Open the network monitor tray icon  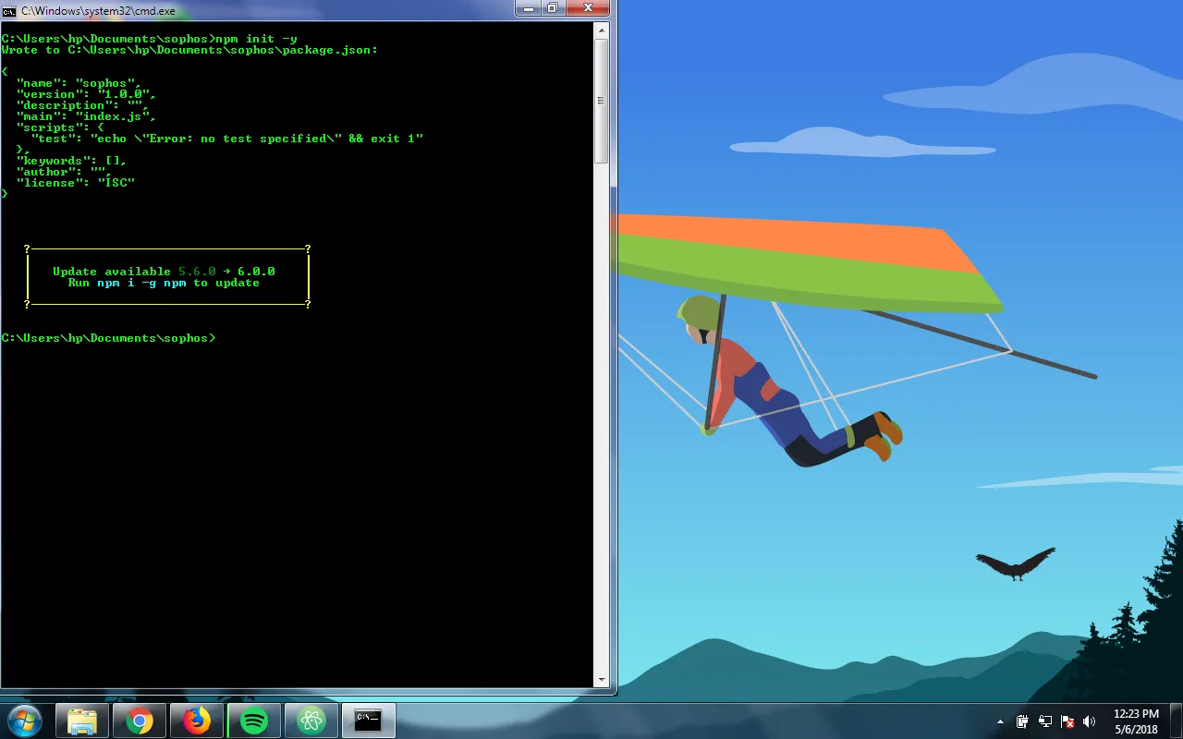pos(1045,721)
